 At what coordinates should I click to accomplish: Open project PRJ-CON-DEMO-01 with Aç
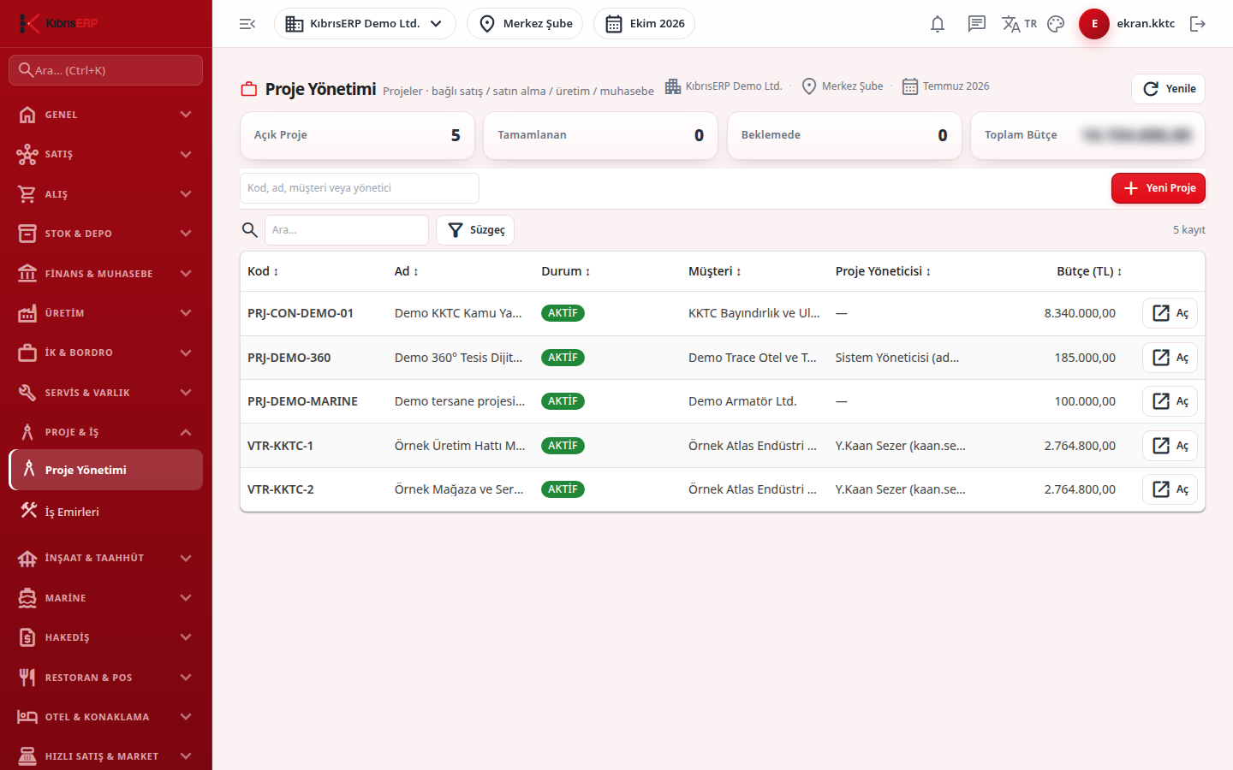1170,313
